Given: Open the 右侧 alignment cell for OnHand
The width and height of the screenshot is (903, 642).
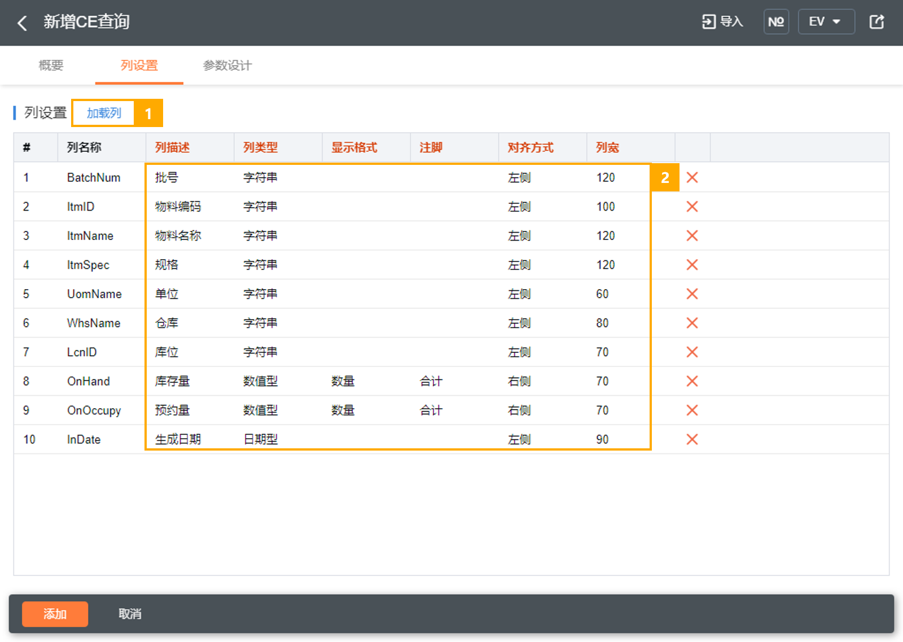Looking at the screenshot, I should coord(542,381).
